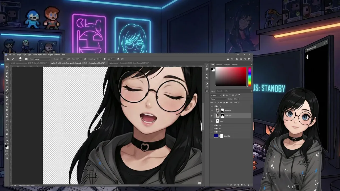Switch to the Paths tab

click(226, 91)
